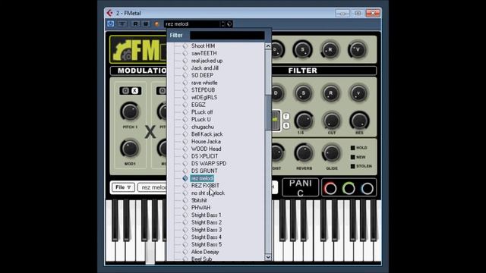This screenshot has width=486, height=273.
Task: Click the RES resonance knob
Action: [x=359, y=121]
